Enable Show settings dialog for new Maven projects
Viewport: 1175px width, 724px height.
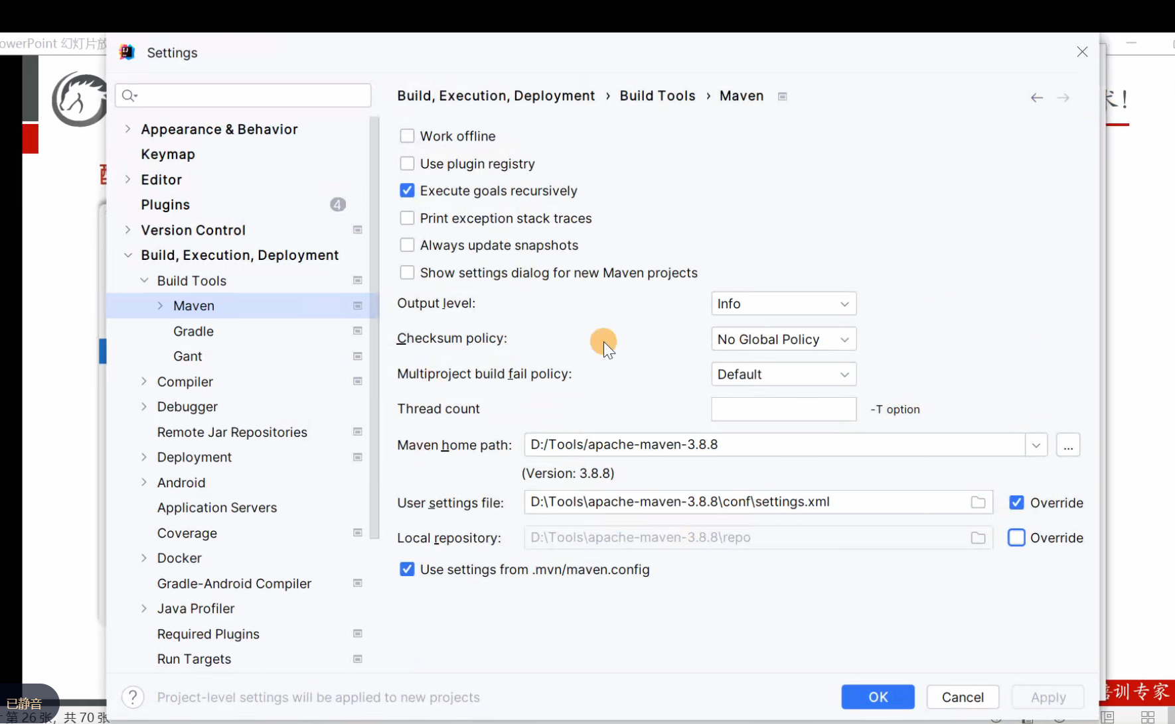point(407,272)
